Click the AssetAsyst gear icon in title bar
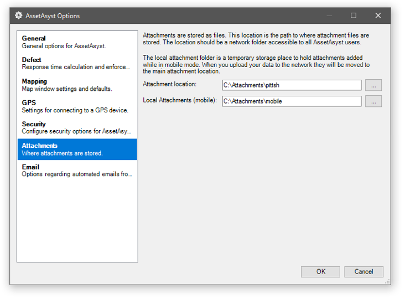 click(18, 16)
